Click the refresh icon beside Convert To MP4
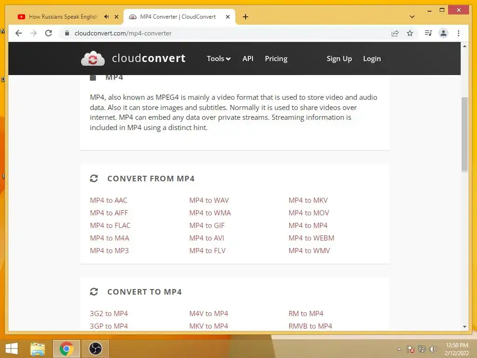Viewport: 477px width, 358px height. [94, 292]
